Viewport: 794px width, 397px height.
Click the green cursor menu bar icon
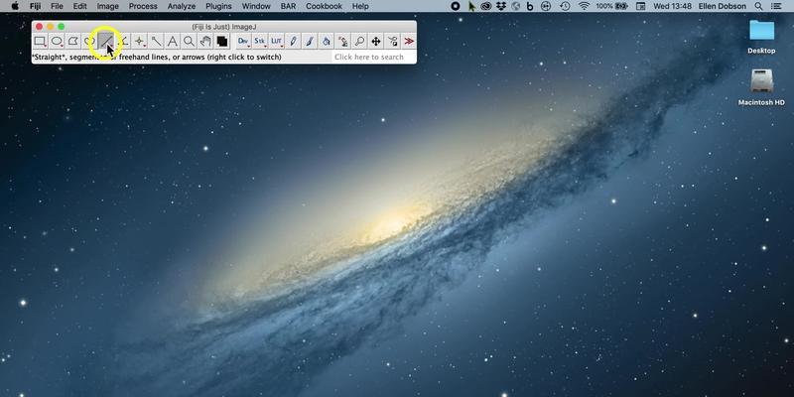(471, 6)
